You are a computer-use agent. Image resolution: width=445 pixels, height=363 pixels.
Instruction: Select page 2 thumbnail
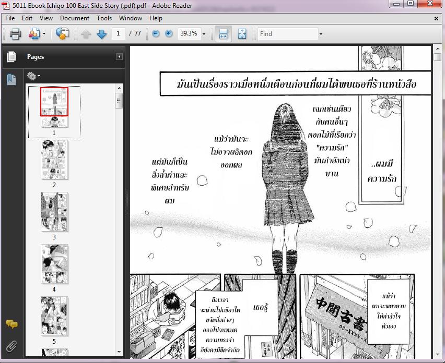click(54, 160)
